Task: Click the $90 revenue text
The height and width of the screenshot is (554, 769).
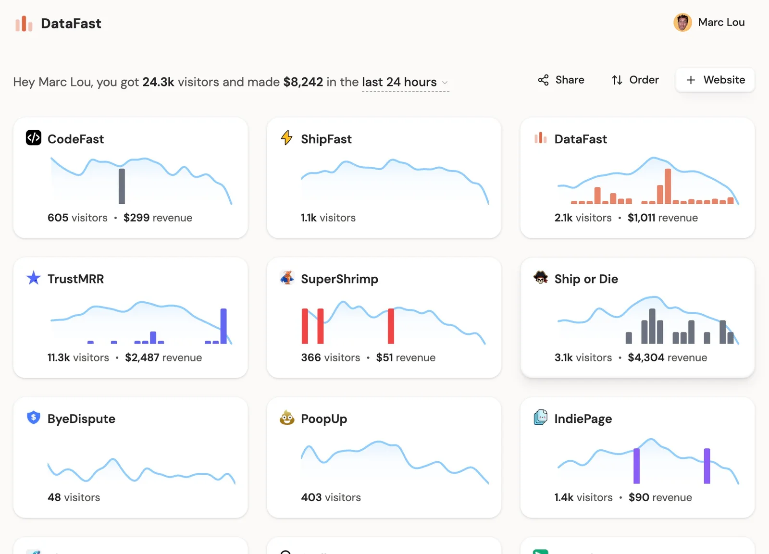Action: click(660, 497)
